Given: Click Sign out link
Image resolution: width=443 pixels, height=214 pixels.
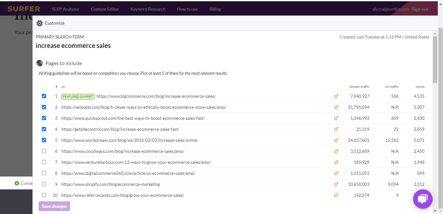Looking at the screenshot, I should 420,9.
